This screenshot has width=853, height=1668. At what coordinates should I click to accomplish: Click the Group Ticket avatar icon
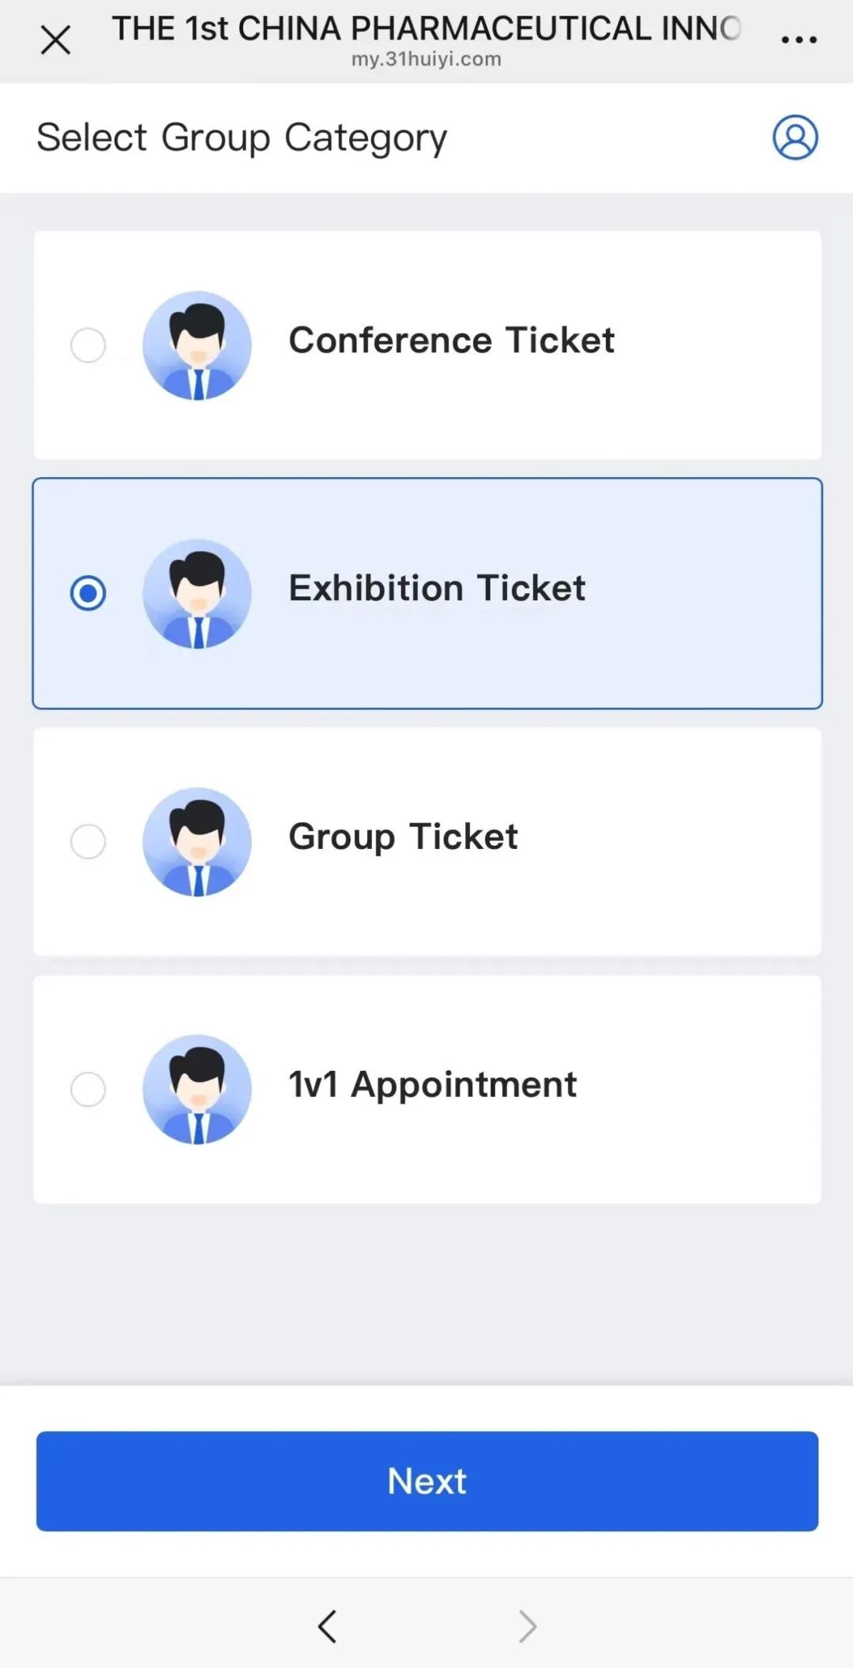197,841
